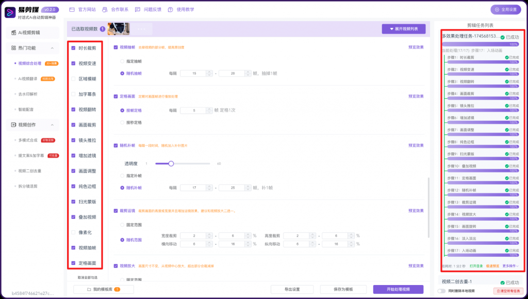This screenshot has width=528, height=299.
Task: Click the Ai视频剪辑 clapperboard icon
Action: 13,33
